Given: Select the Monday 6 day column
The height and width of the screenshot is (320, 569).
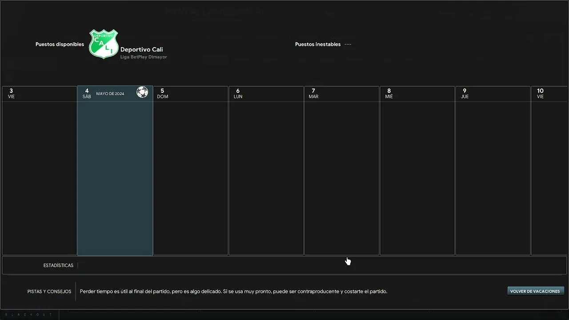Looking at the screenshot, I should (266, 171).
